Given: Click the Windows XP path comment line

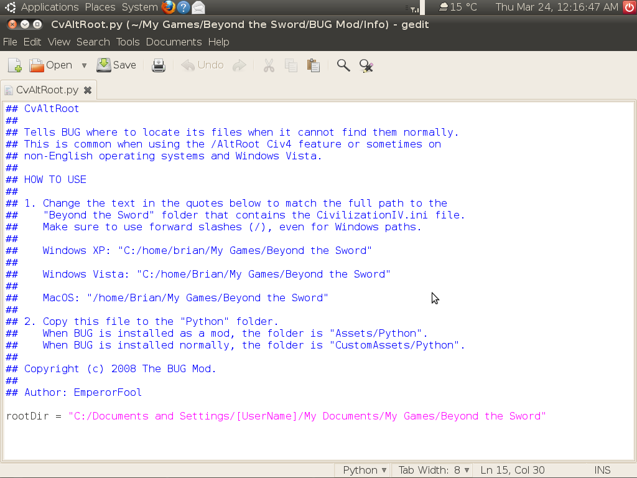Looking at the screenshot, I should [x=188, y=251].
